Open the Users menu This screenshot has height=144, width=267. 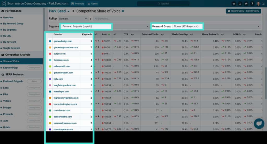coord(93,4)
